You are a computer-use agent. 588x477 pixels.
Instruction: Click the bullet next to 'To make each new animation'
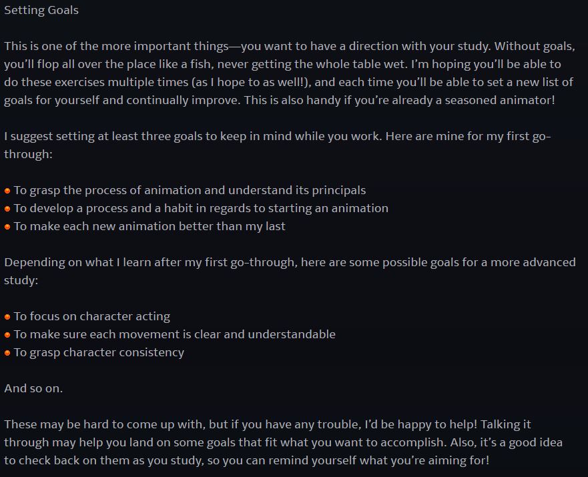(x=7, y=227)
